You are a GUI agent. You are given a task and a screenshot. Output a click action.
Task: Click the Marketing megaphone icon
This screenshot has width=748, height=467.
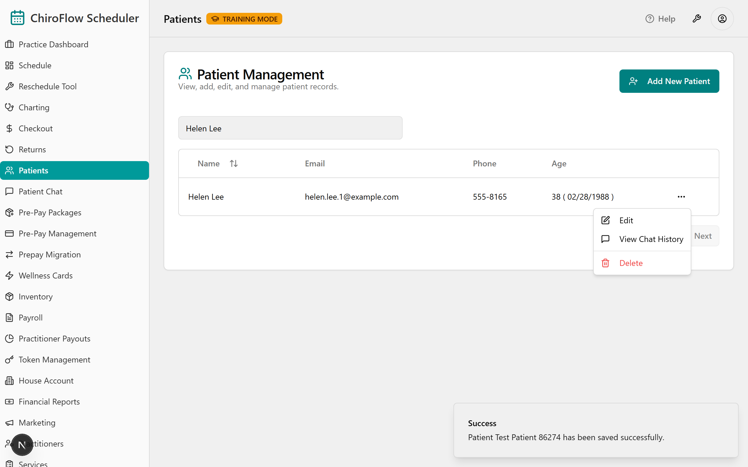pos(9,423)
